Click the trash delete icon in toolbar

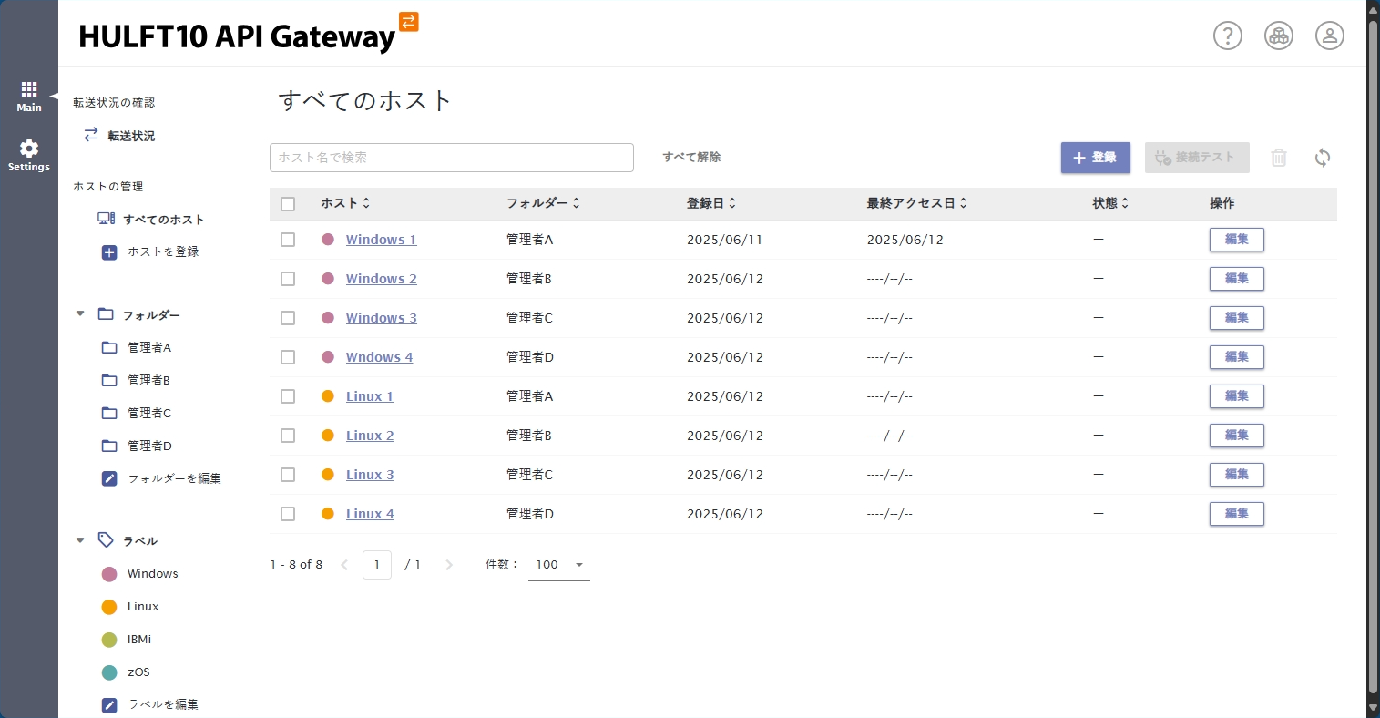1279,158
